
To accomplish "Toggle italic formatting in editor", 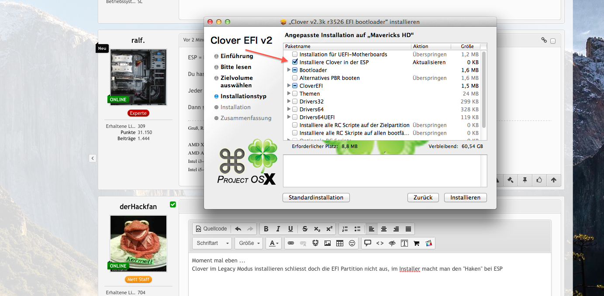I will [278, 229].
